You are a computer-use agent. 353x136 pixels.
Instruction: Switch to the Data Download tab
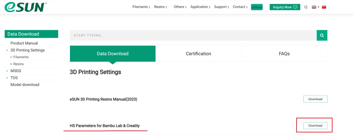coord(113,54)
